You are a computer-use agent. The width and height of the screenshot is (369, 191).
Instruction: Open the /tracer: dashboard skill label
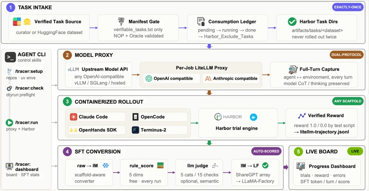(x=27, y=167)
